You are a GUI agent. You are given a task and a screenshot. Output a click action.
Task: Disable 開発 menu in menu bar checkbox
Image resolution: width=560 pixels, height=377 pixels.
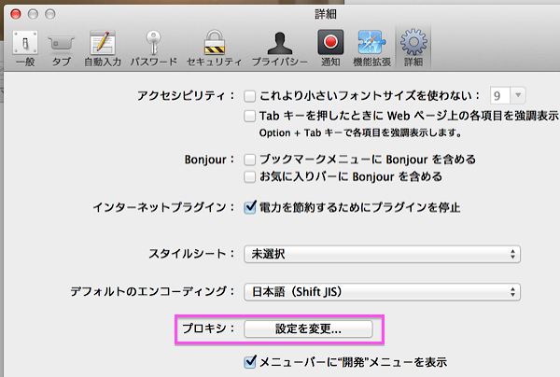[x=250, y=361]
